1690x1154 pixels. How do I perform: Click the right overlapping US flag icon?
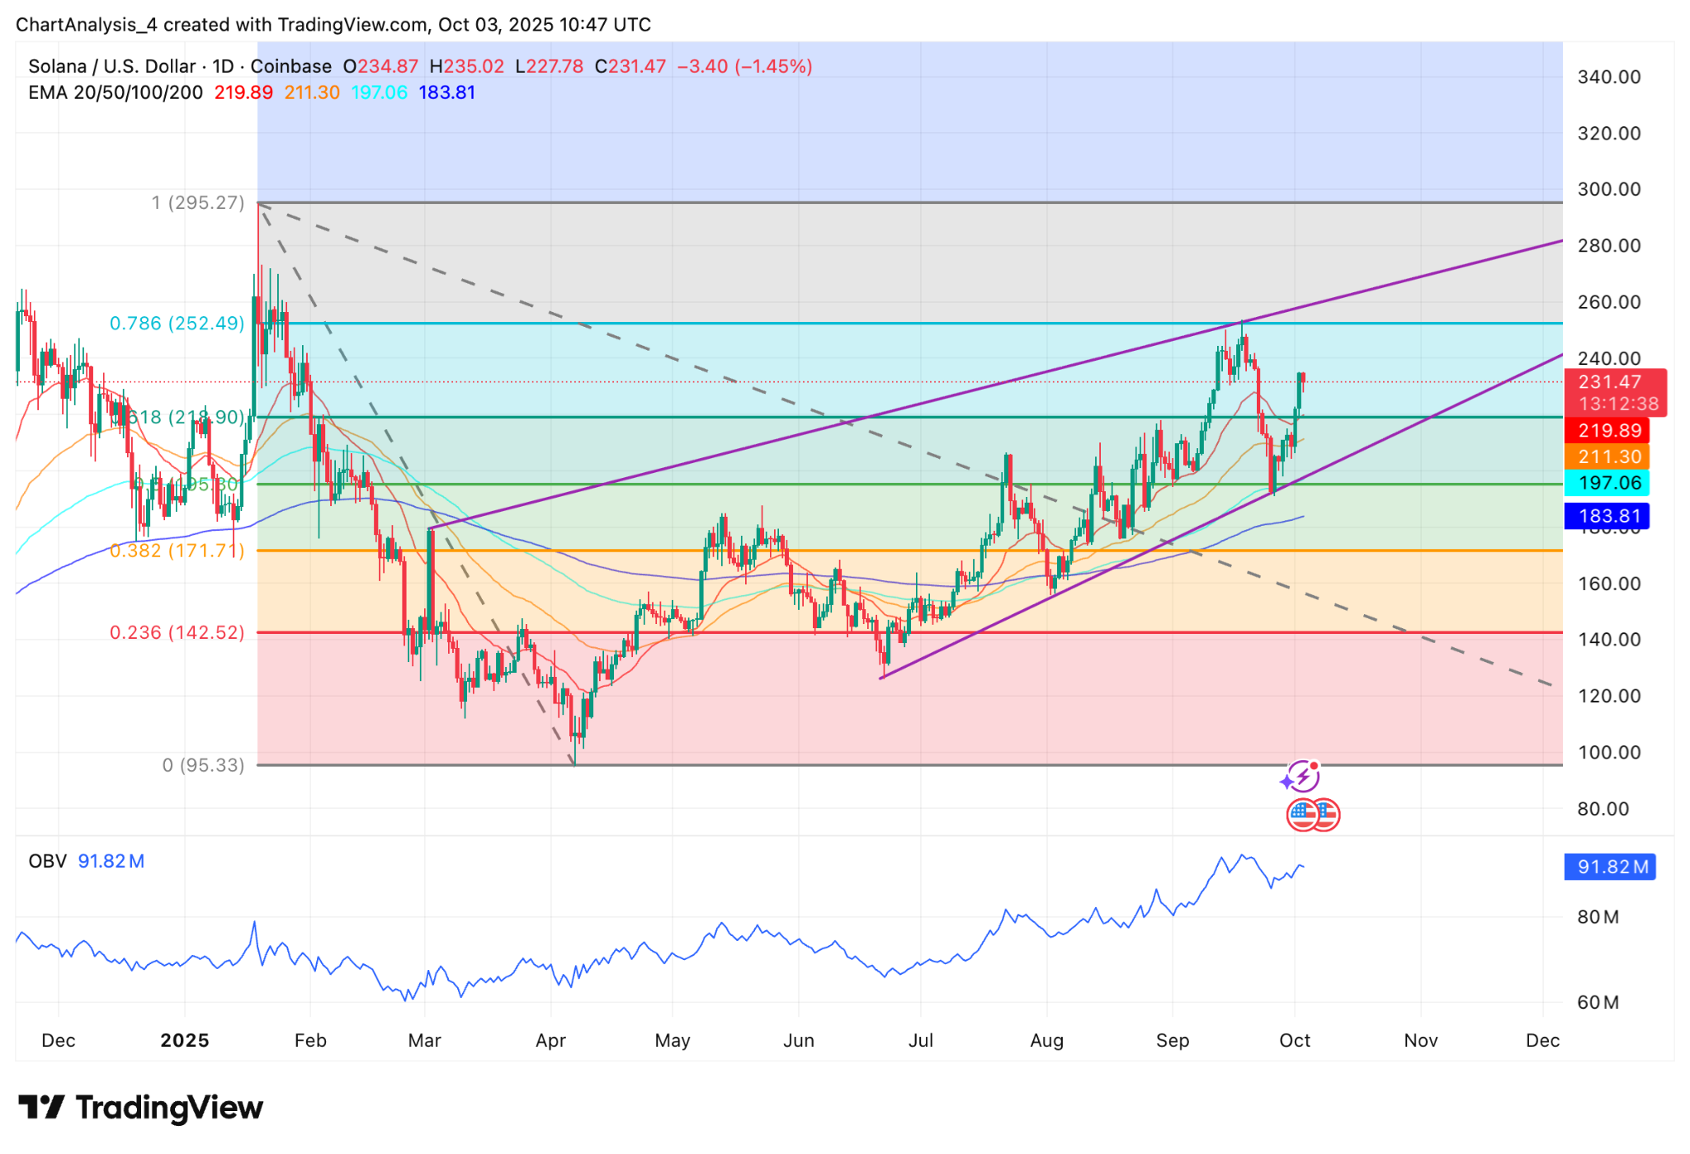click(x=1327, y=815)
